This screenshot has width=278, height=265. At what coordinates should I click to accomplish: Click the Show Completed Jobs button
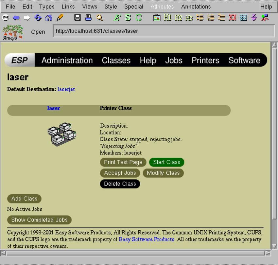tap(39, 220)
